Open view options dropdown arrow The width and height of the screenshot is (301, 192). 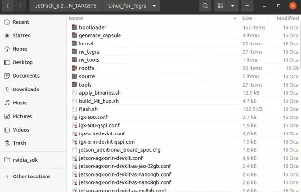point(232,6)
